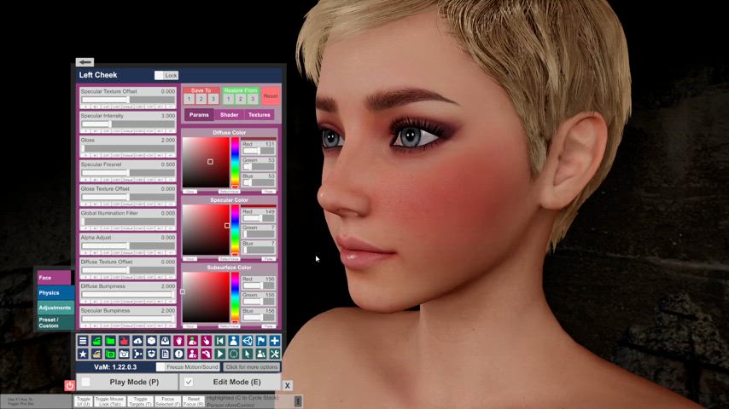
Task: Click the camera screenshot icon
Action: pos(124,354)
